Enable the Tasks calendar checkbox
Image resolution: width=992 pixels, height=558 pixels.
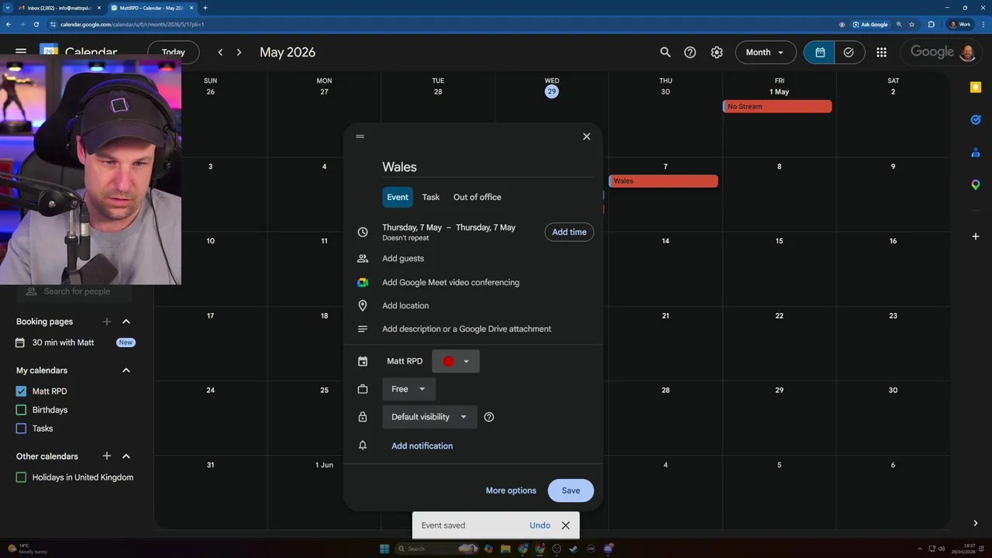(21, 429)
